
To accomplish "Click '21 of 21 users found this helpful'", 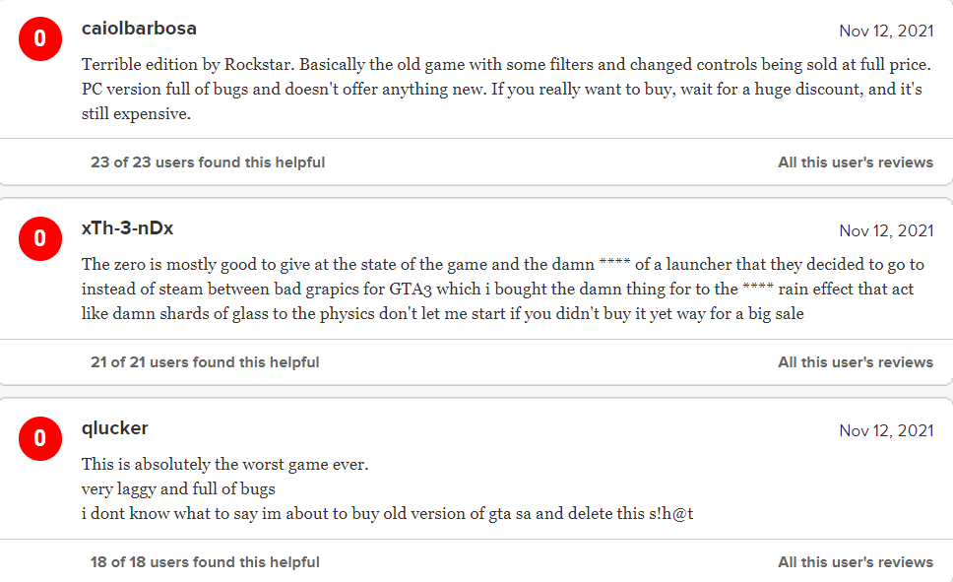I will 205,361.
